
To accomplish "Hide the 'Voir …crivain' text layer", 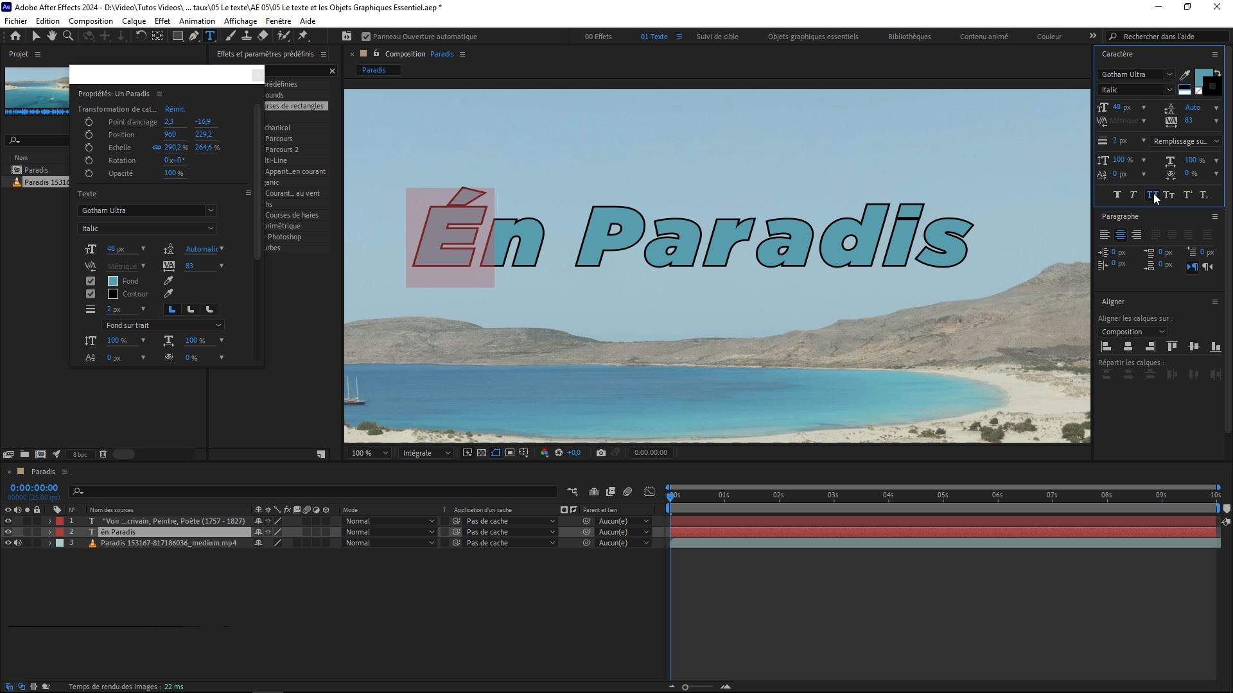I will coord(8,521).
